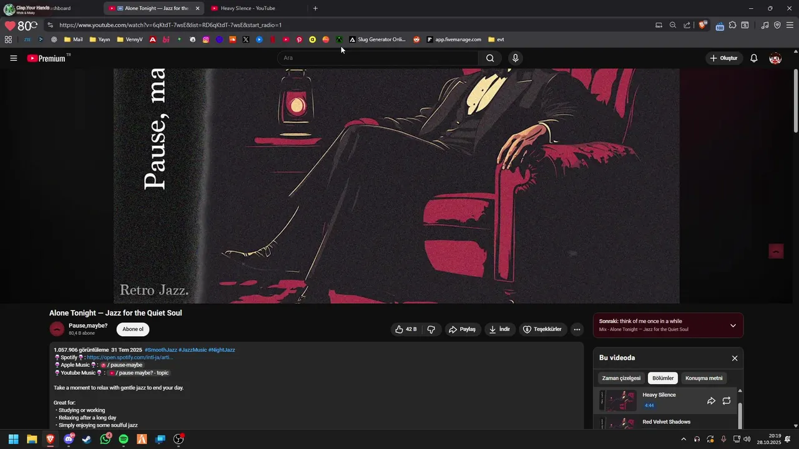Select Bölümler chip
This screenshot has width=799, height=449.
[x=663, y=378]
